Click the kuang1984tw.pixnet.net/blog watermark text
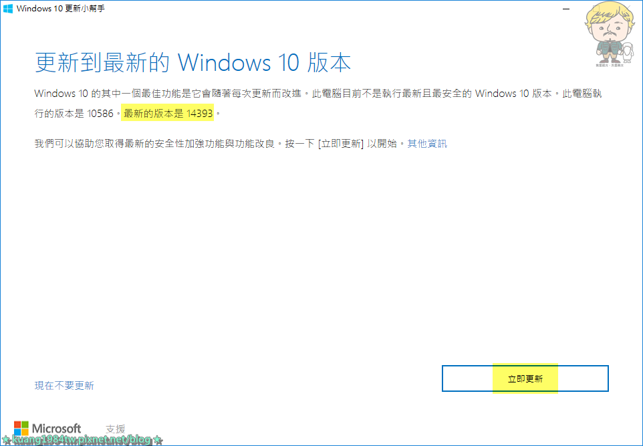Viewport: 643px width, 446px height. coord(81,440)
